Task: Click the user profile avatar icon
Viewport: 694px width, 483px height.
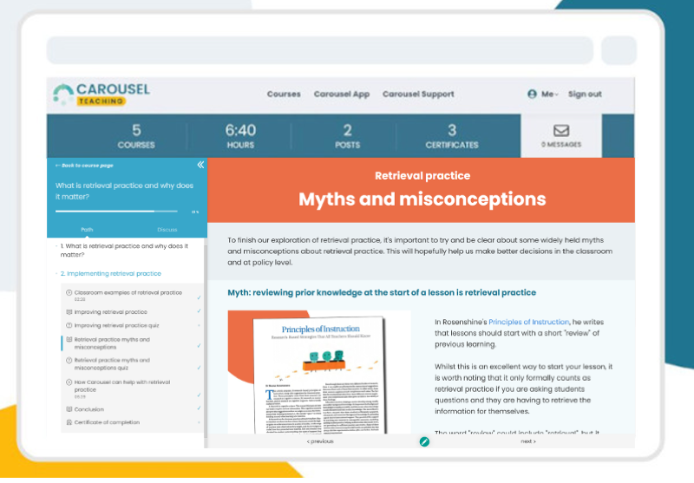Action: point(532,94)
